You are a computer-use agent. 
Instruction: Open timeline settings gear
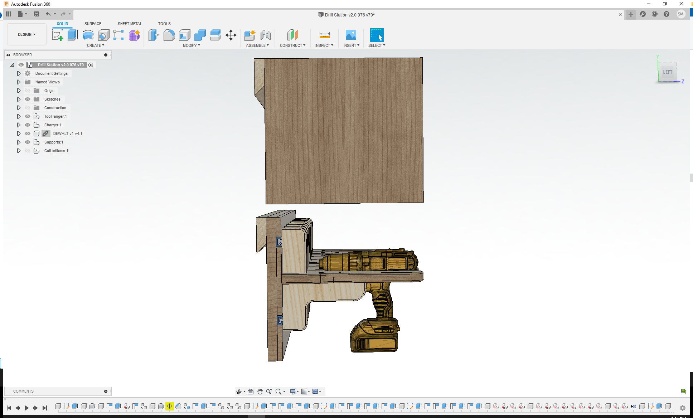683,408
